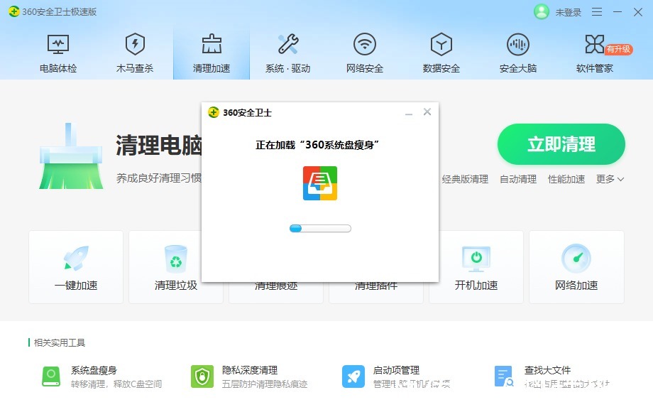Click the 清理垃圾 recycle bin icon
This screenshot has width=653, height=412.
176,259
